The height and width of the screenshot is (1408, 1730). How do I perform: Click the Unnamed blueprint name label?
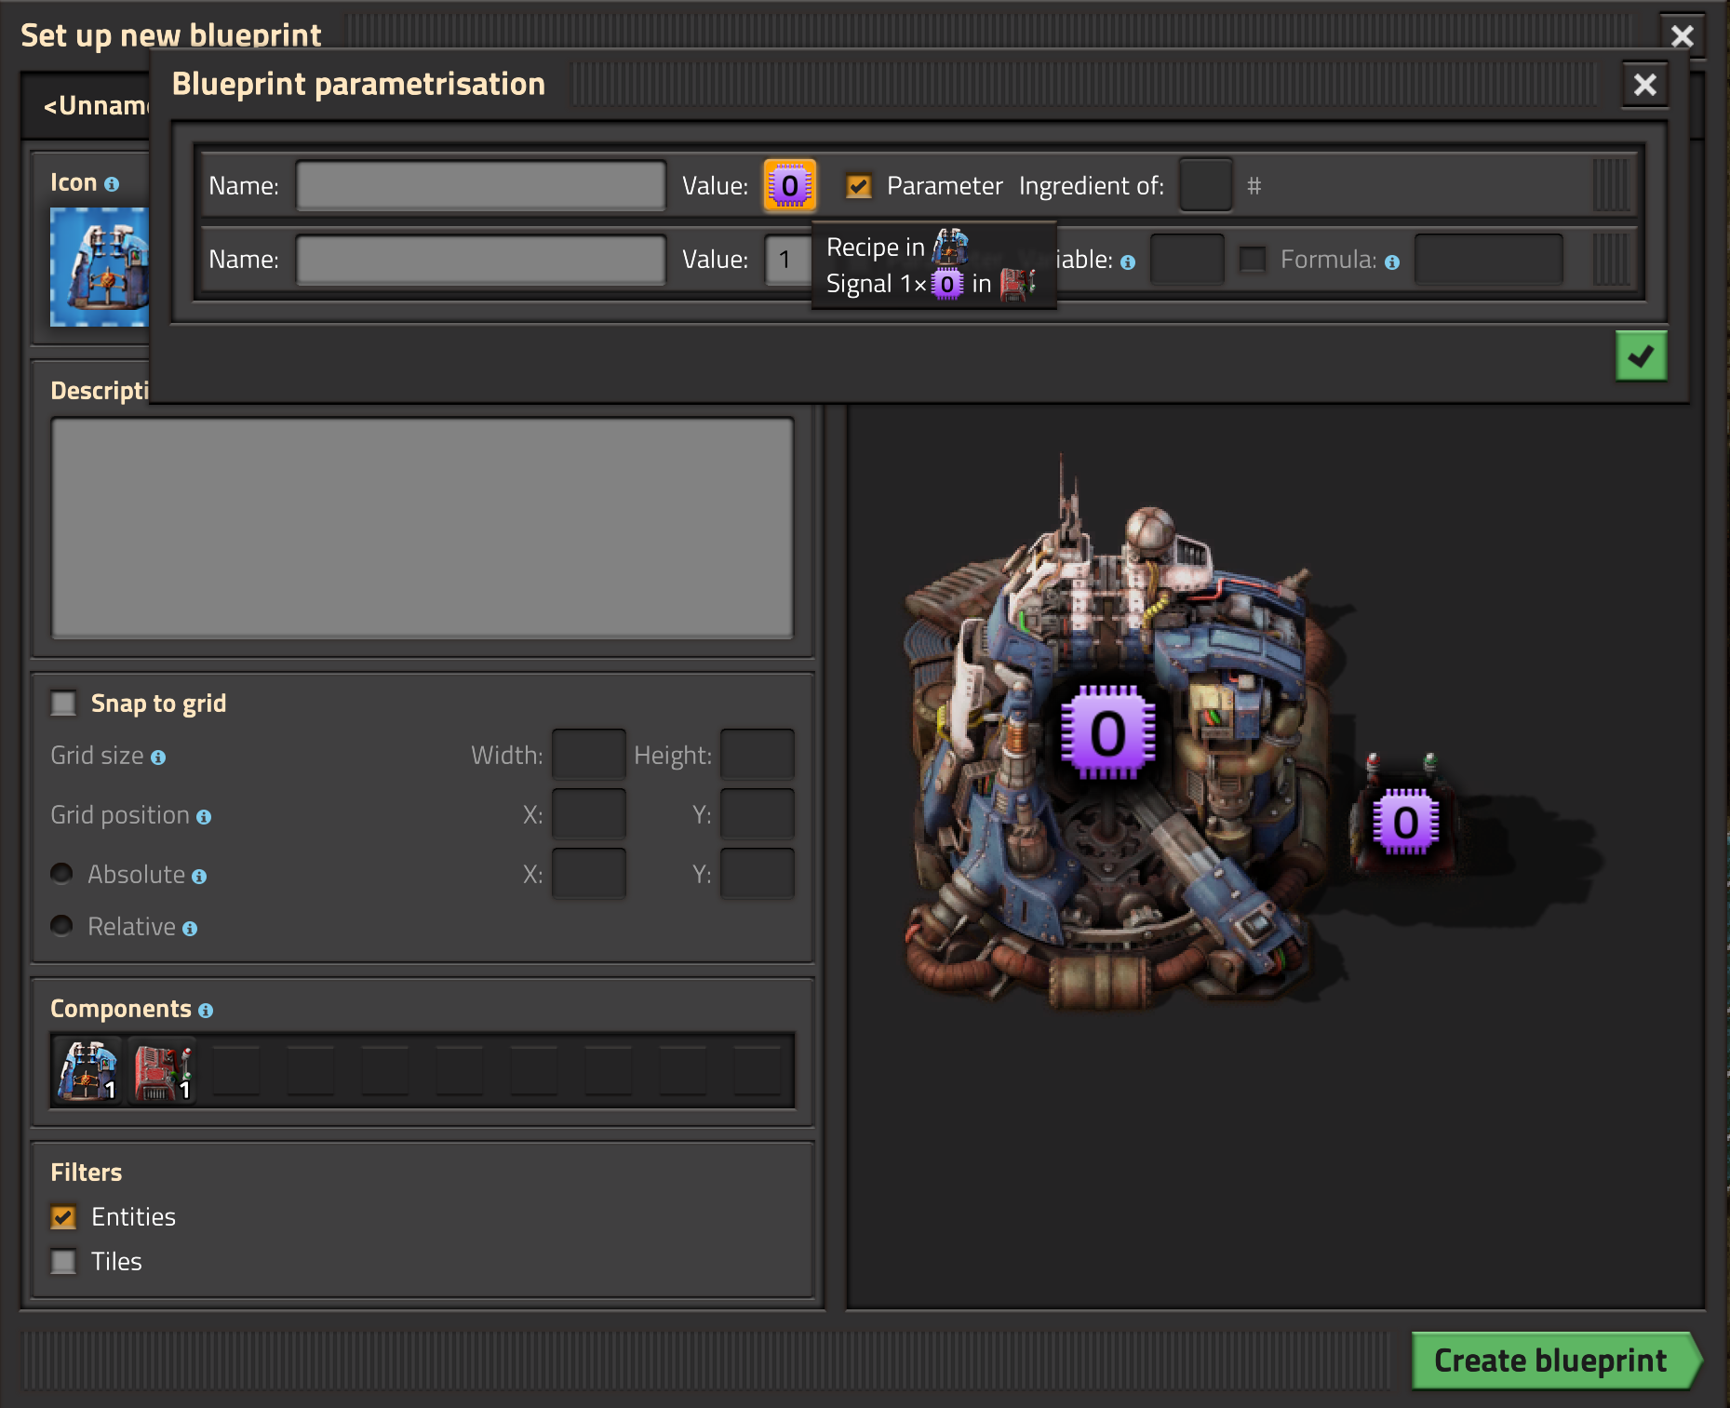pyautogui.click(x=95, y=106)
